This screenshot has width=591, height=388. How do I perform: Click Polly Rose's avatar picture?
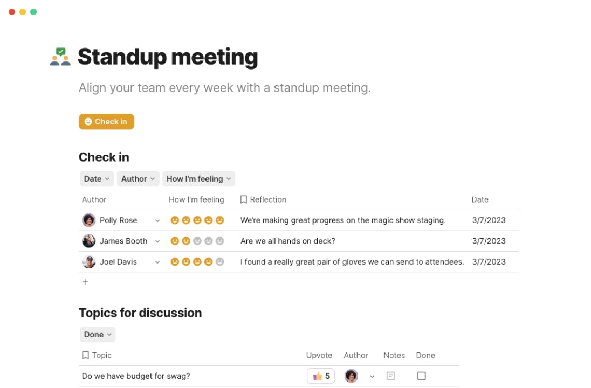point(89,220)
